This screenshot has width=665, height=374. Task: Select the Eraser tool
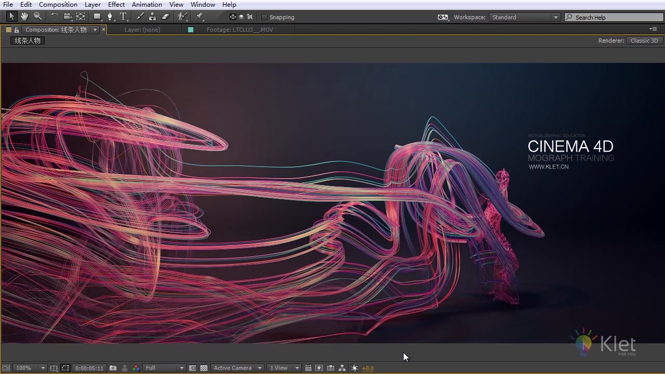(x=166, y=17)
